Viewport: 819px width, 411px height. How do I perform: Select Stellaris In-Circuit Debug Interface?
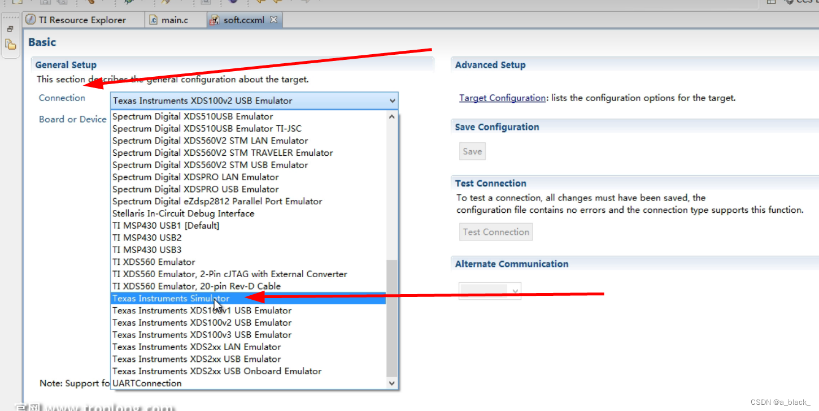pyautogui.click(x=248, y=213)
